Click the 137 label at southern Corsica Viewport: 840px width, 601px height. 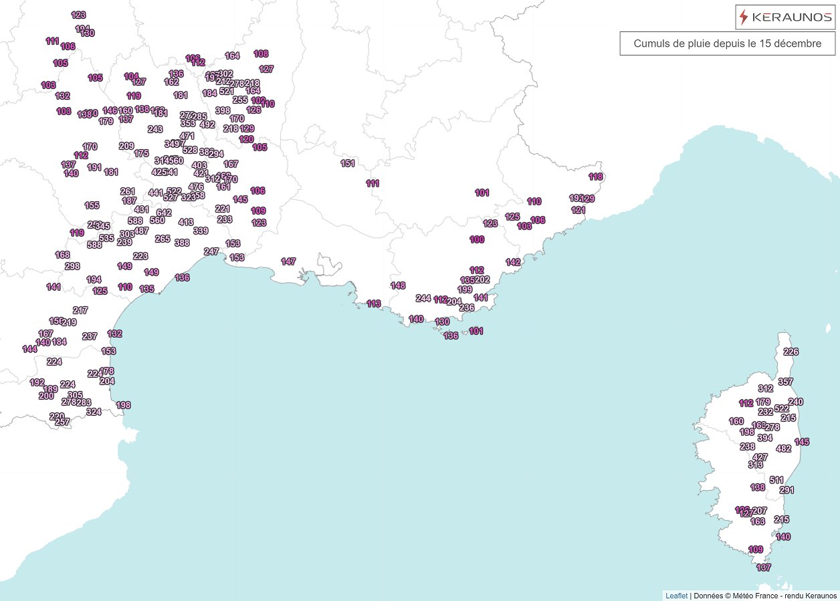click(x=762, y=568)
